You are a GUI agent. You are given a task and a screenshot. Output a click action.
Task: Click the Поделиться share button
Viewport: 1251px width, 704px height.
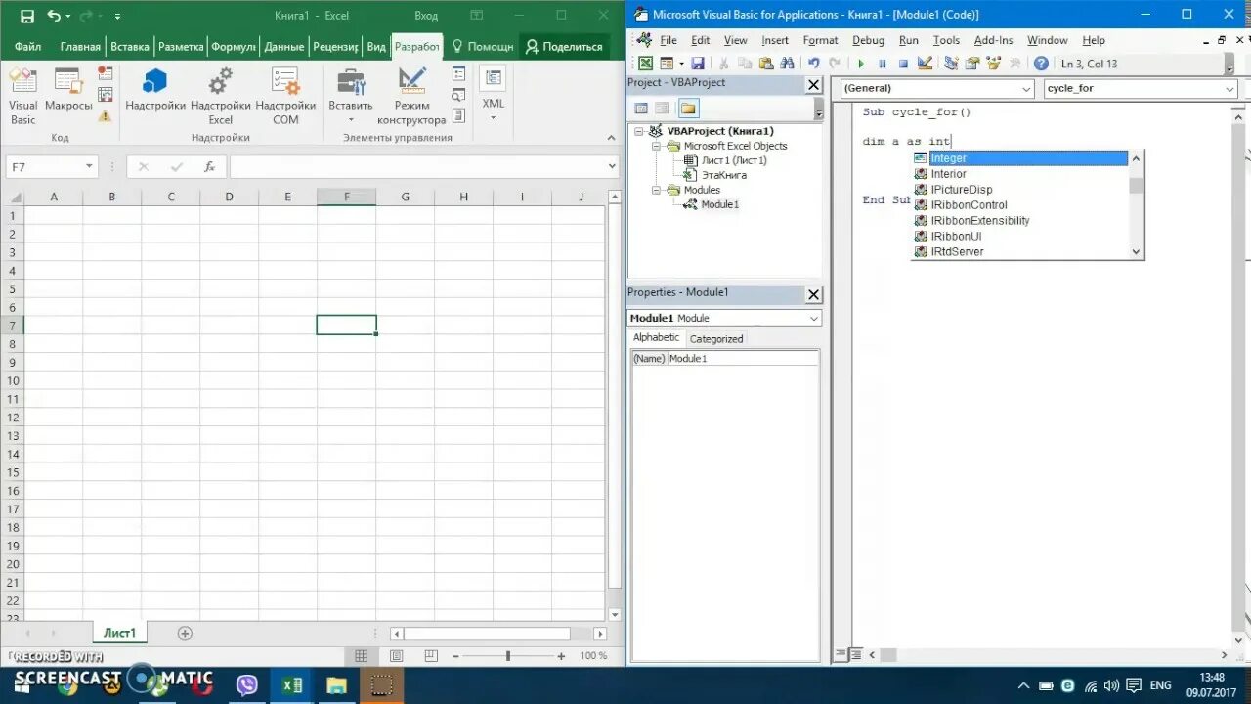point(564,47)
